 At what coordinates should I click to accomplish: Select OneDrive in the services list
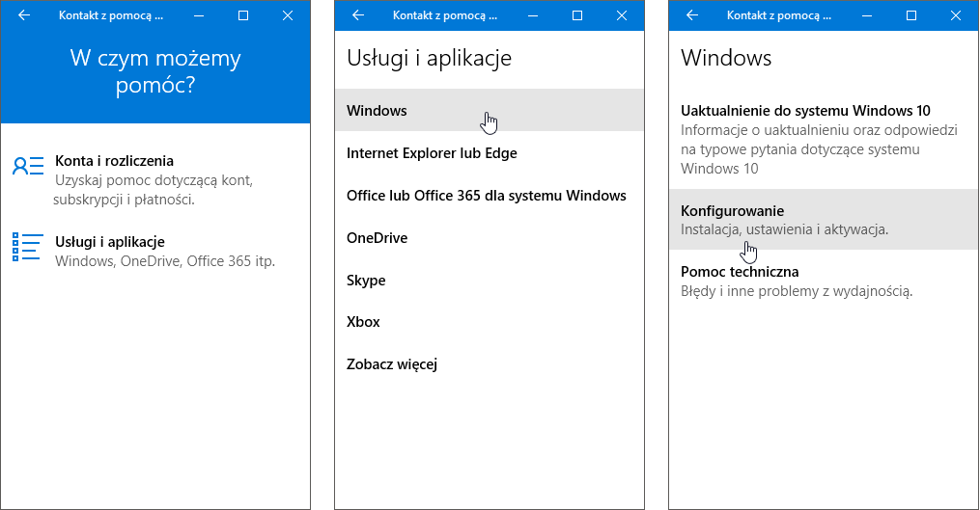pos(490,238)
